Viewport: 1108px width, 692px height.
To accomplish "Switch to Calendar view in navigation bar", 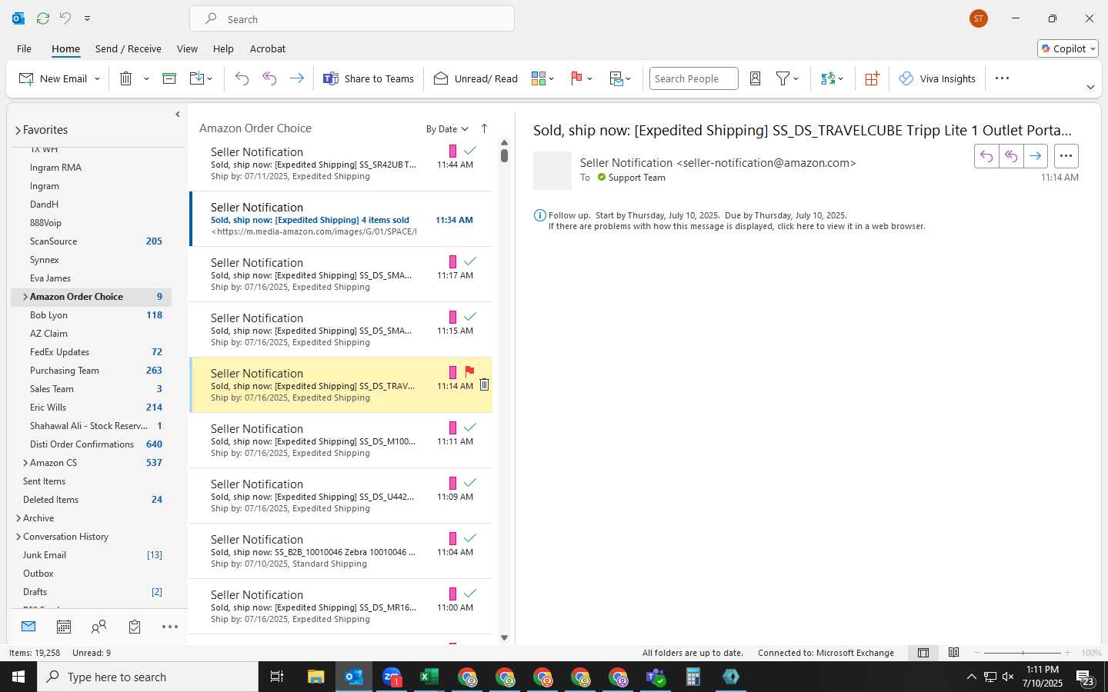I will pos(64,627).
